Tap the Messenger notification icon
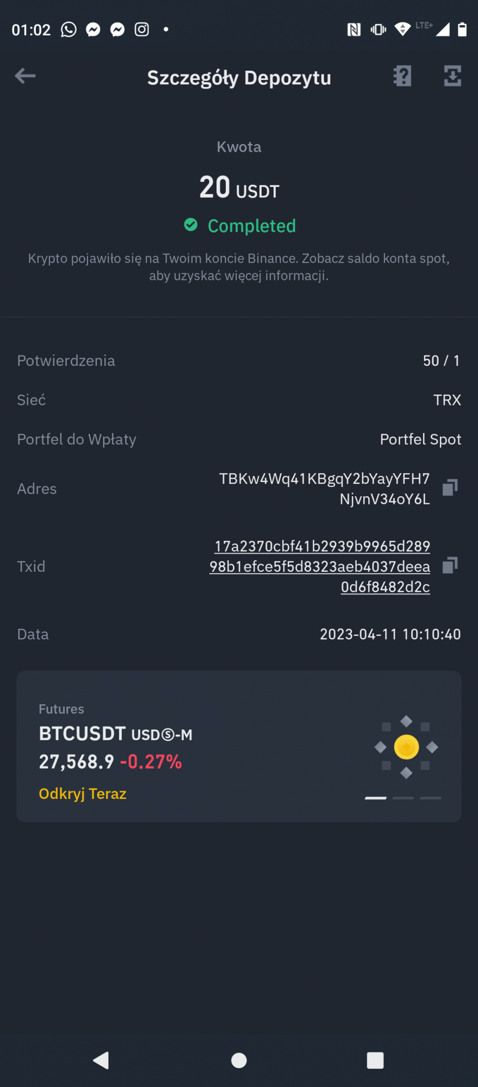 (x=94, y=29)
